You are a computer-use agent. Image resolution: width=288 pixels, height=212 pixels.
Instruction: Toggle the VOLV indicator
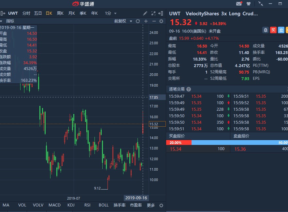coord(38,205)
